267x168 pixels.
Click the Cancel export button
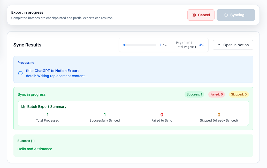tap(201, 15)
